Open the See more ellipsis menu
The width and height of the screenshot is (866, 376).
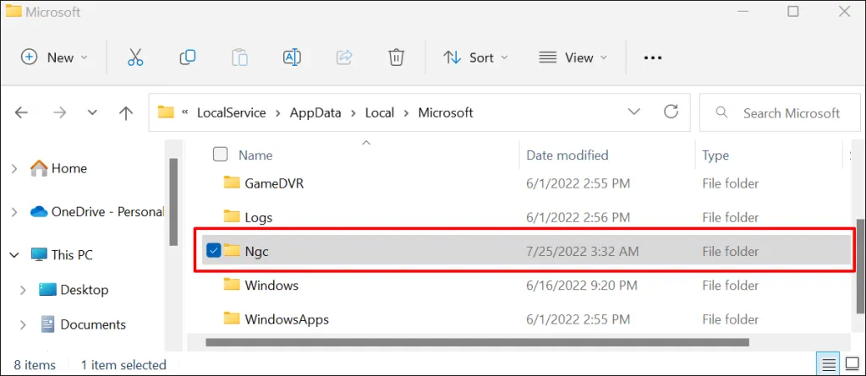pyautogui.click(x=652, y=57)
